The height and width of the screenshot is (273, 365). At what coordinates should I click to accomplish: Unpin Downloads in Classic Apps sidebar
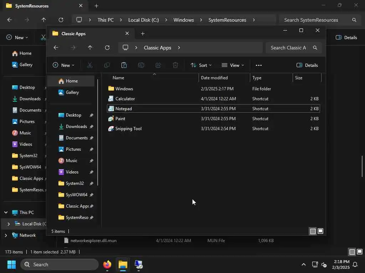(x=91, y=127)
